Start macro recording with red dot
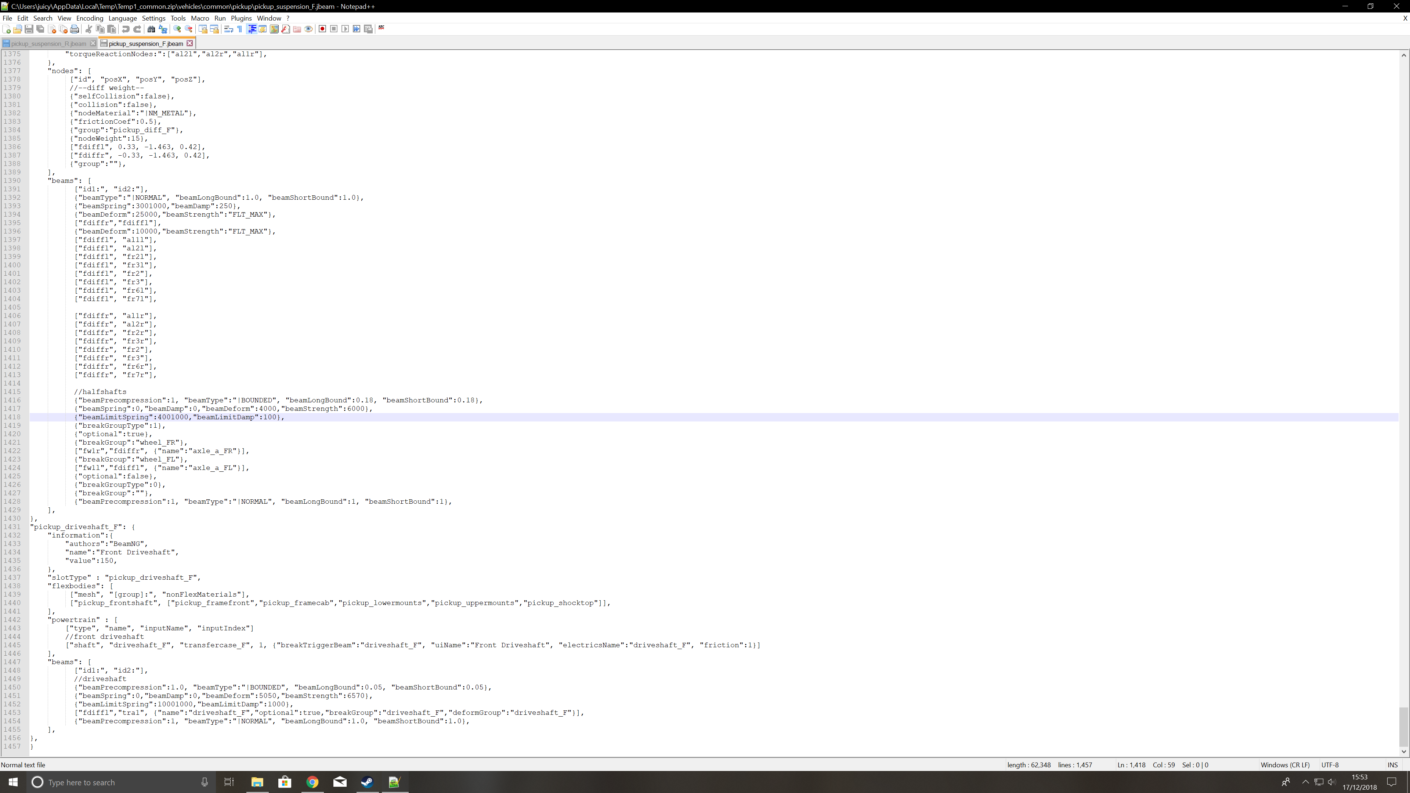The image size is (1410, 793). (322, 29)
